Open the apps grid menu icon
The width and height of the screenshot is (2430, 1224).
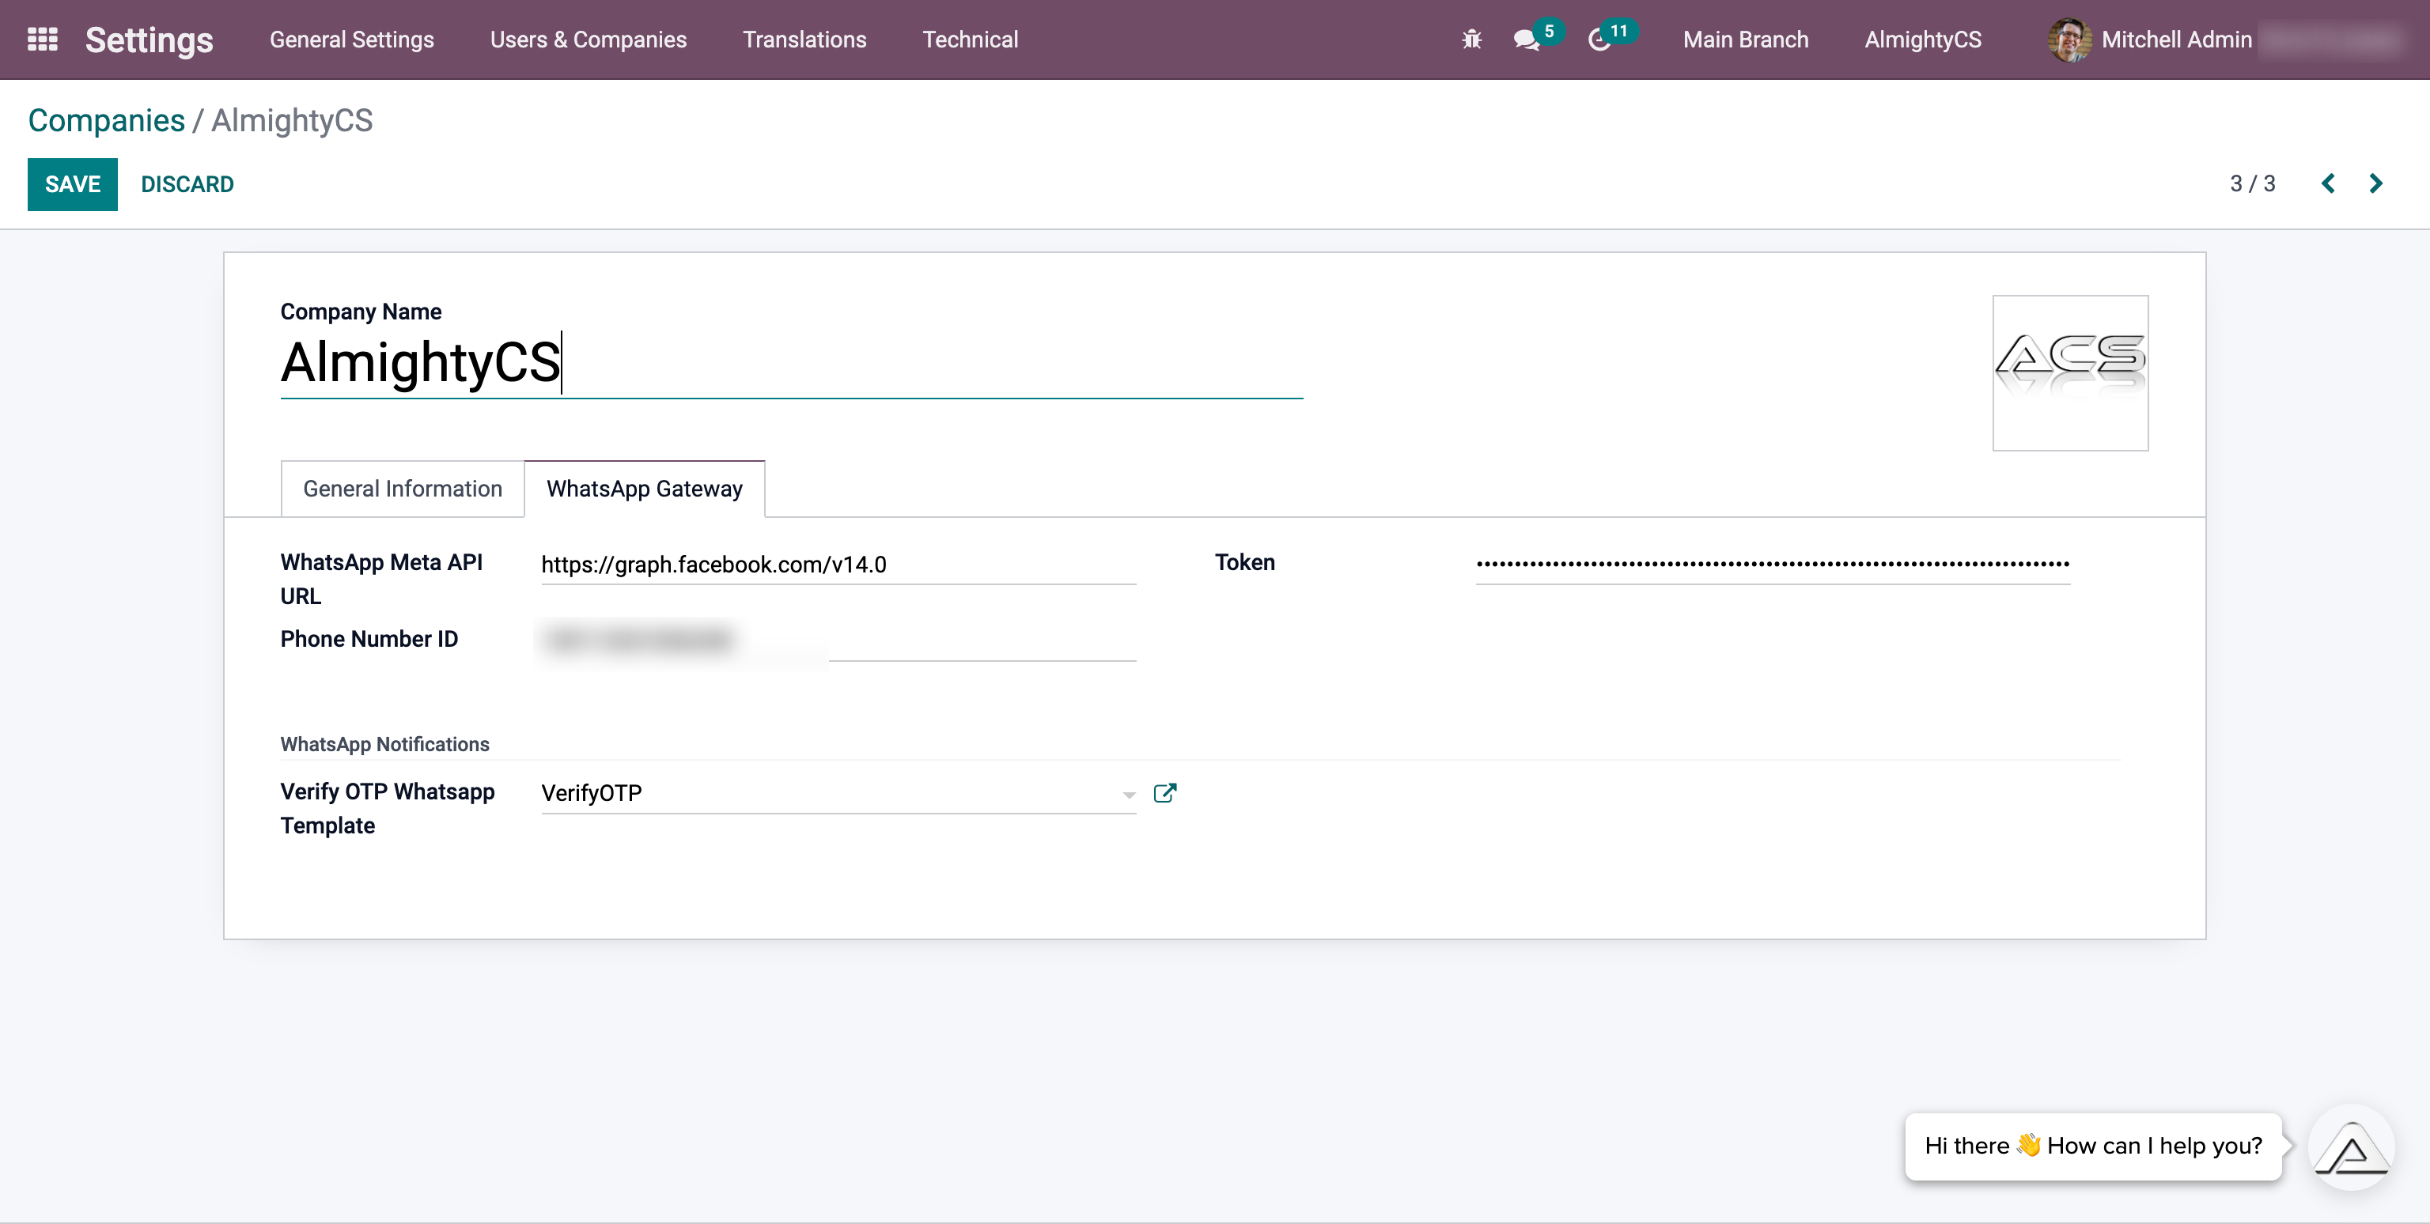43,40
